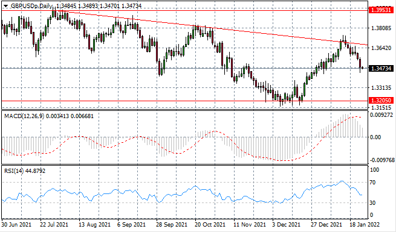Click the MACD scale value -0.009768
396x232 pixels.
point(382,160)
